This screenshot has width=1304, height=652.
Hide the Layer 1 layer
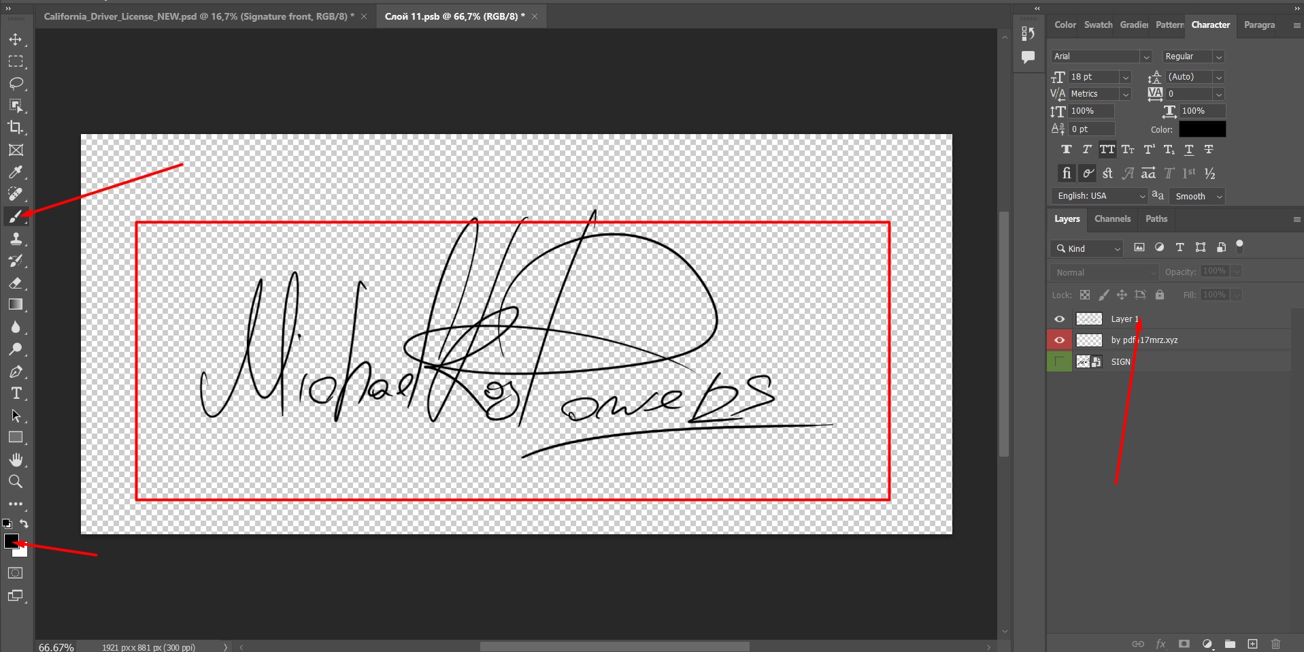pos(1059,319)
